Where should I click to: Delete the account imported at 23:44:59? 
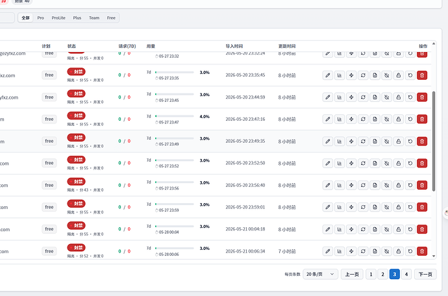(422, 97)
